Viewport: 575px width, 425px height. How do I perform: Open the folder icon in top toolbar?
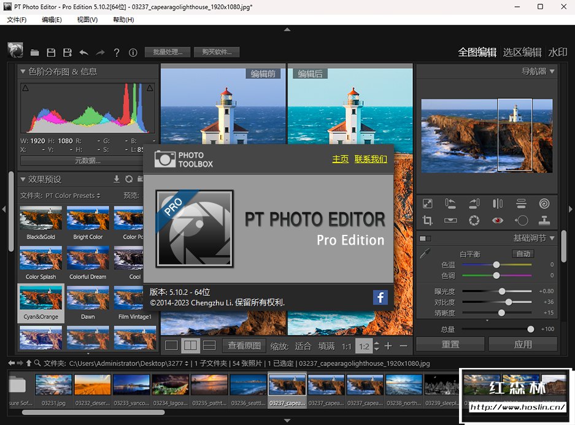coord(35,53)
